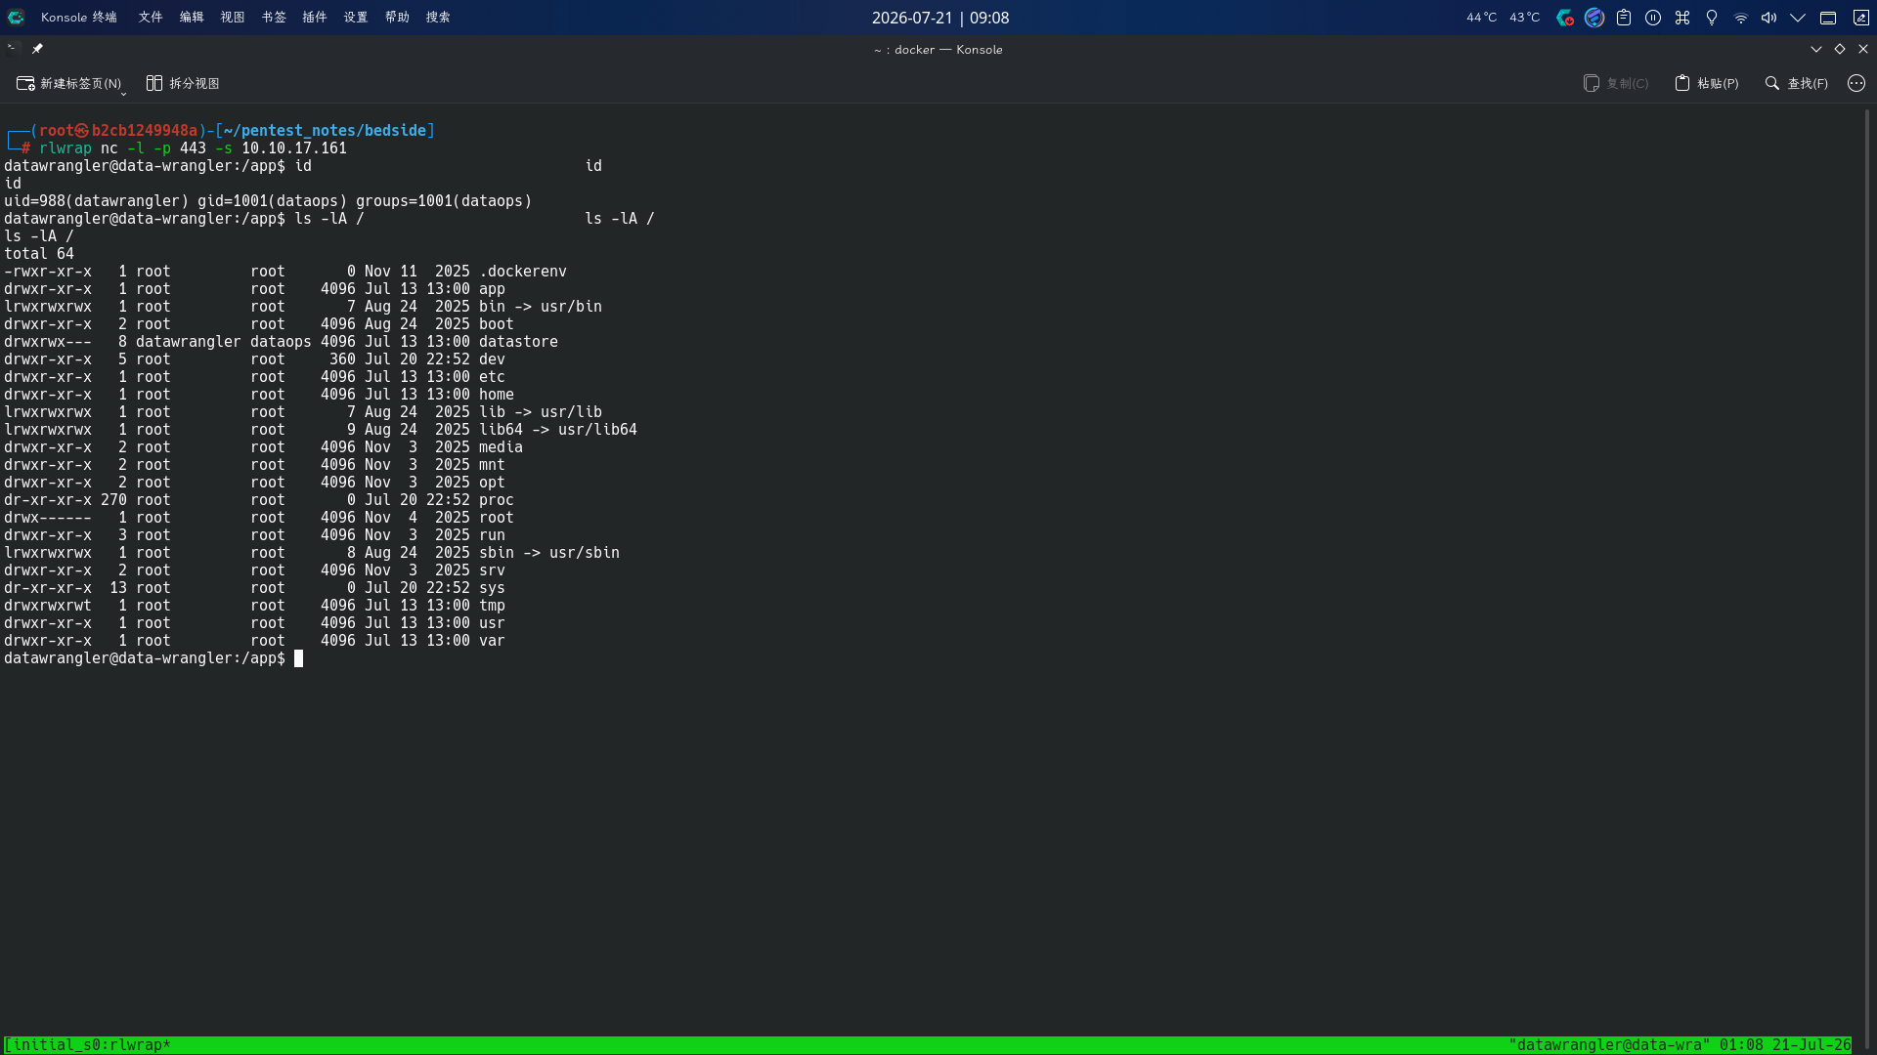Screen dimensions: 1877x1055
Task: Click the uid=988(datawrangler) output line
Action: [x=268, y=201]
